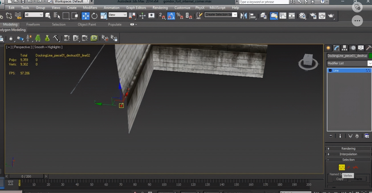Open the Hierarchy panel tab icon

click(x=344, y=48)
